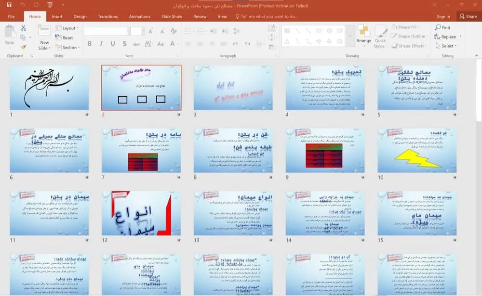The image size is (482, 296).
Task: Open the Section dropdown
Action: click(x=68, y=47)
